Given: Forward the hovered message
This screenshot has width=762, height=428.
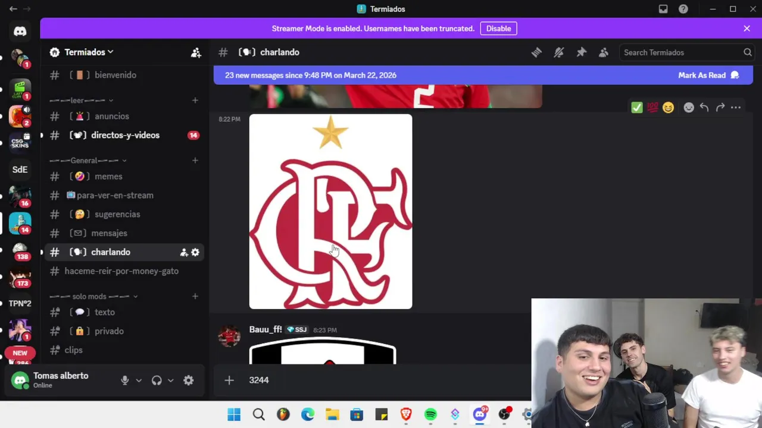Looking at the screenshot, I should pos(720,108).
